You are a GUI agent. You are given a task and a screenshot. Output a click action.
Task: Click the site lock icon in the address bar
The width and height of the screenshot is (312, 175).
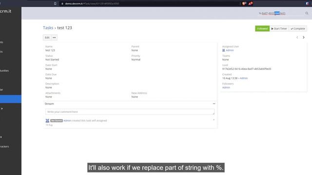(x=62, y=3)
